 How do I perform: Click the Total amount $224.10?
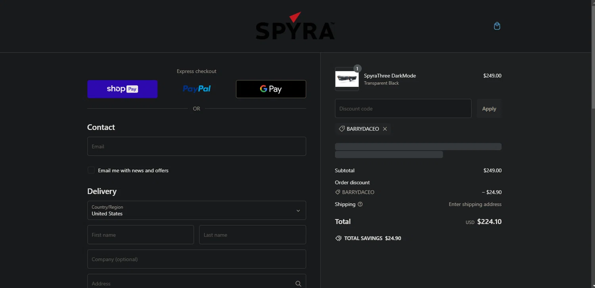point(489,222)
